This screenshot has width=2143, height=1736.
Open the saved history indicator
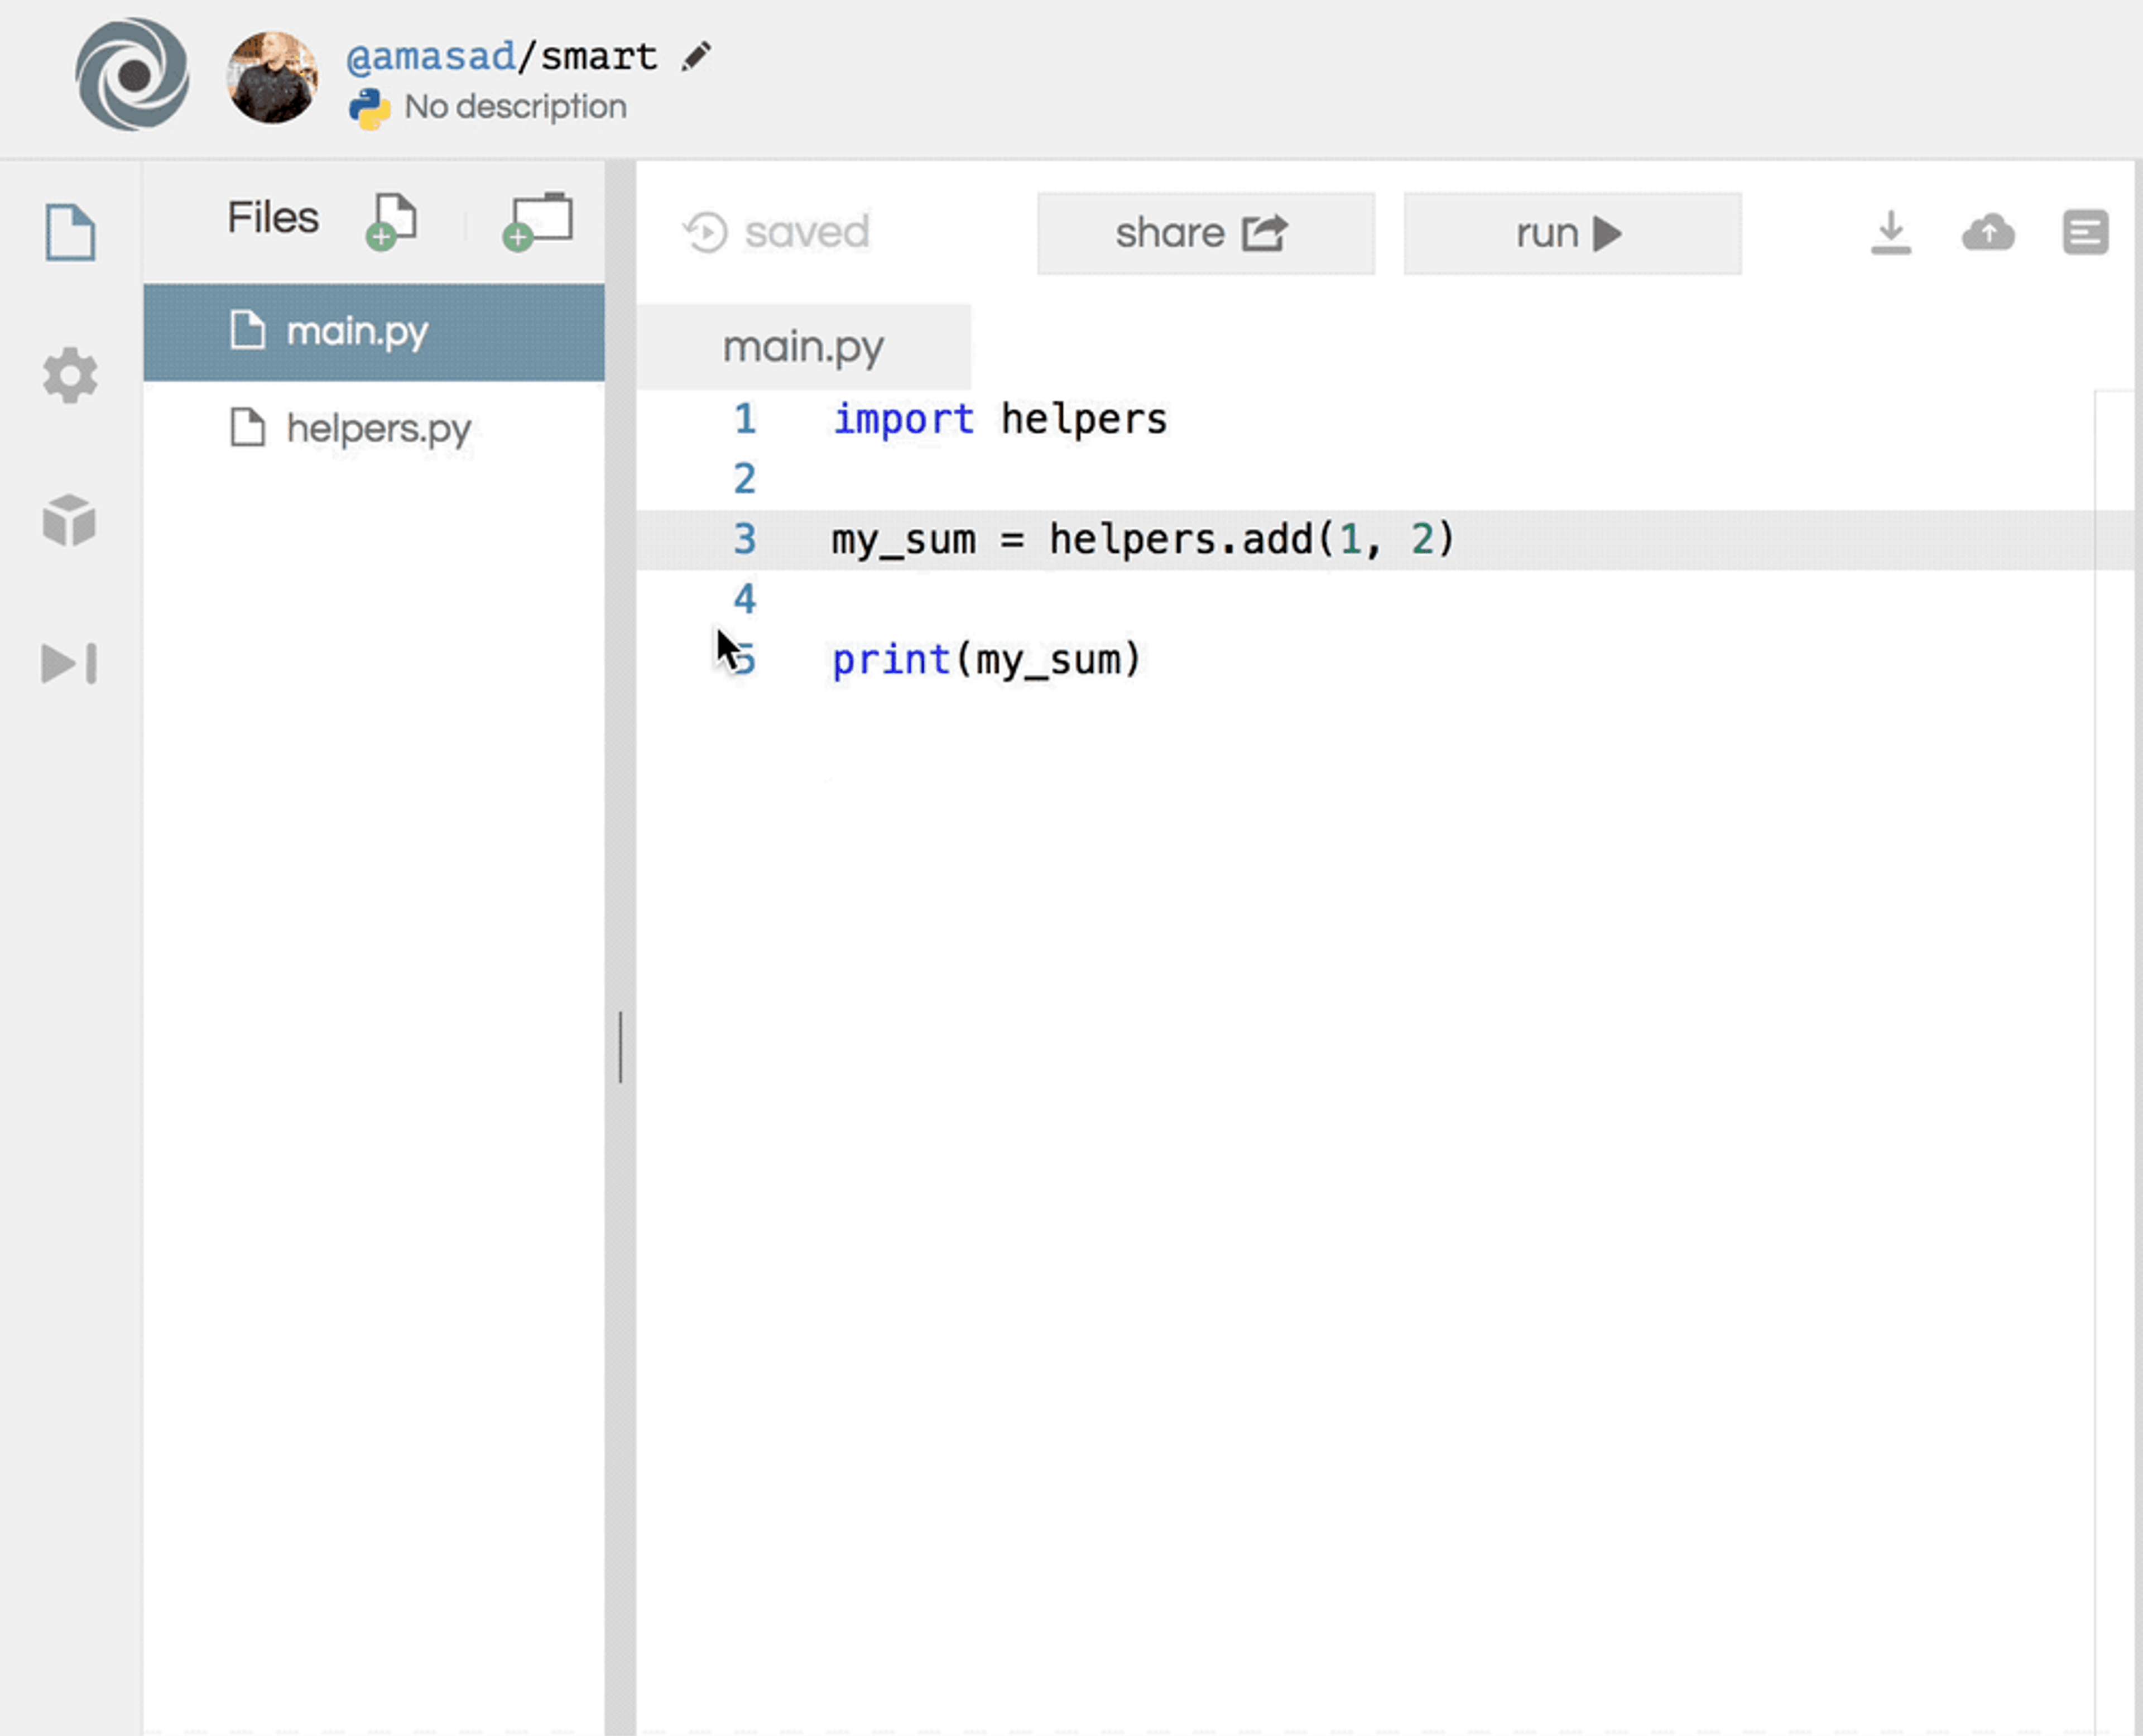pyautogui.click(x=777, y=232)
